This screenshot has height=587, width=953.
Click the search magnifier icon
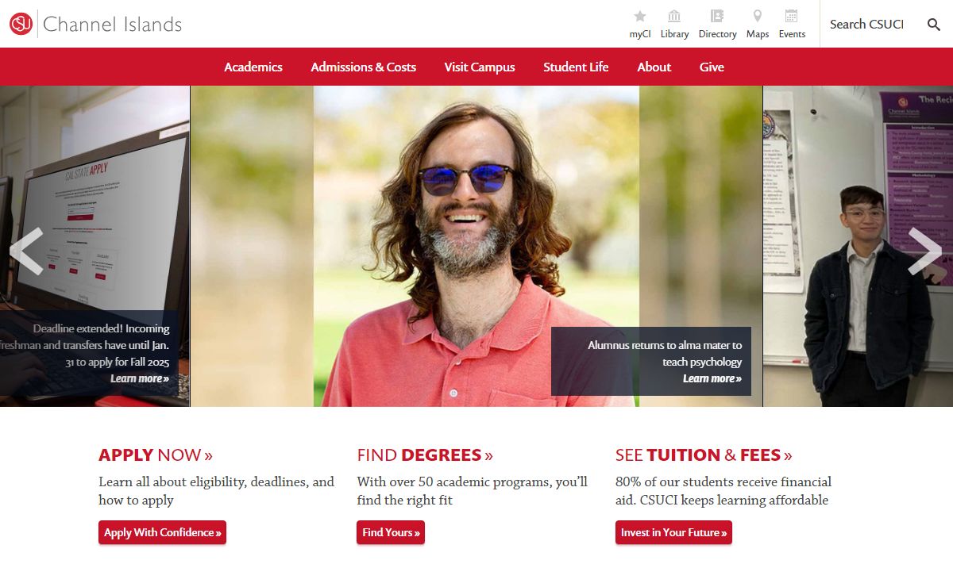point(934,25)
